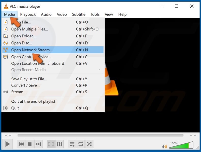Open the Video menu

tap(62, 14)
